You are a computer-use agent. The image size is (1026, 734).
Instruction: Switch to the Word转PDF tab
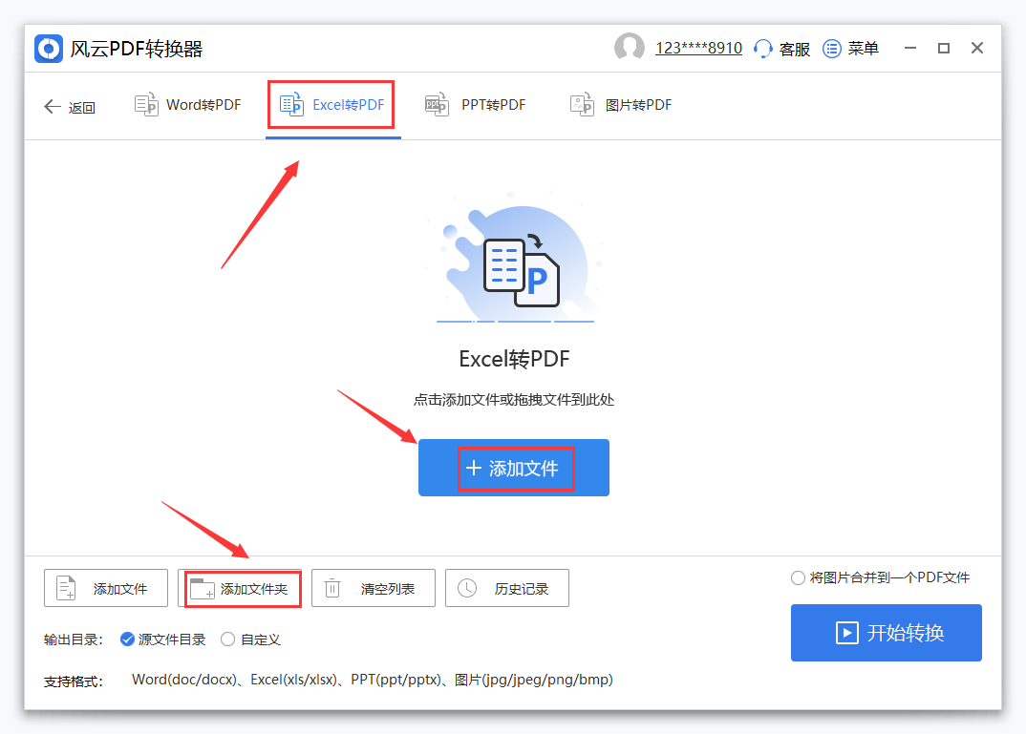coord(187,104)
